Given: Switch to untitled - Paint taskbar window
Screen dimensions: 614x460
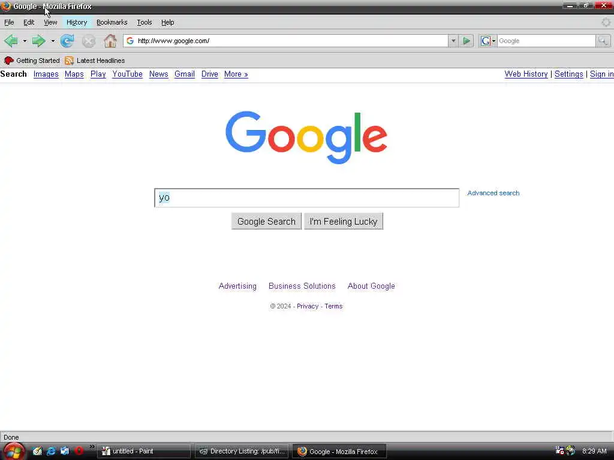Looking at the screenshot, I should click(144, 451).
